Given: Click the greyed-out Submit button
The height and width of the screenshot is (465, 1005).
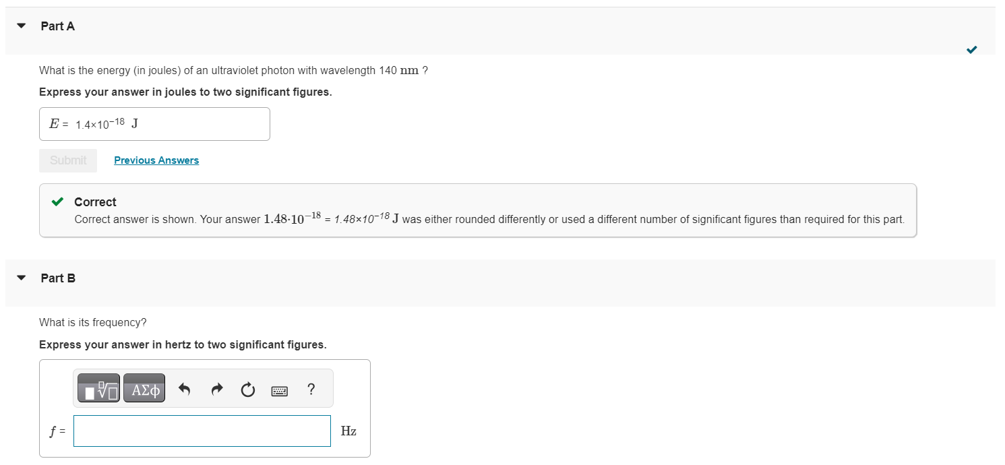Looking at the screenshot, I should [68, 160].
